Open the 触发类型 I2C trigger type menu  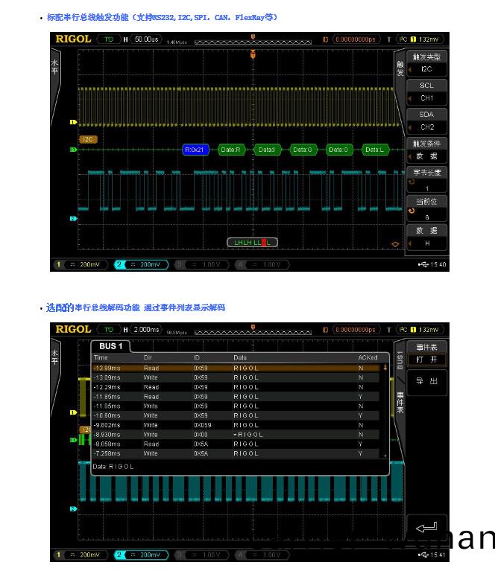[426, 63]
